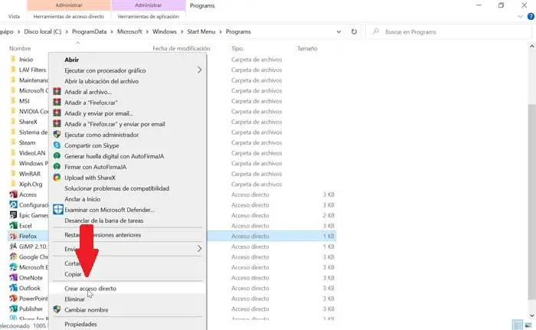Click the Steam folder icon
Image resolution: width=536 pixels, height=330 pixels.
coord(13,142)
